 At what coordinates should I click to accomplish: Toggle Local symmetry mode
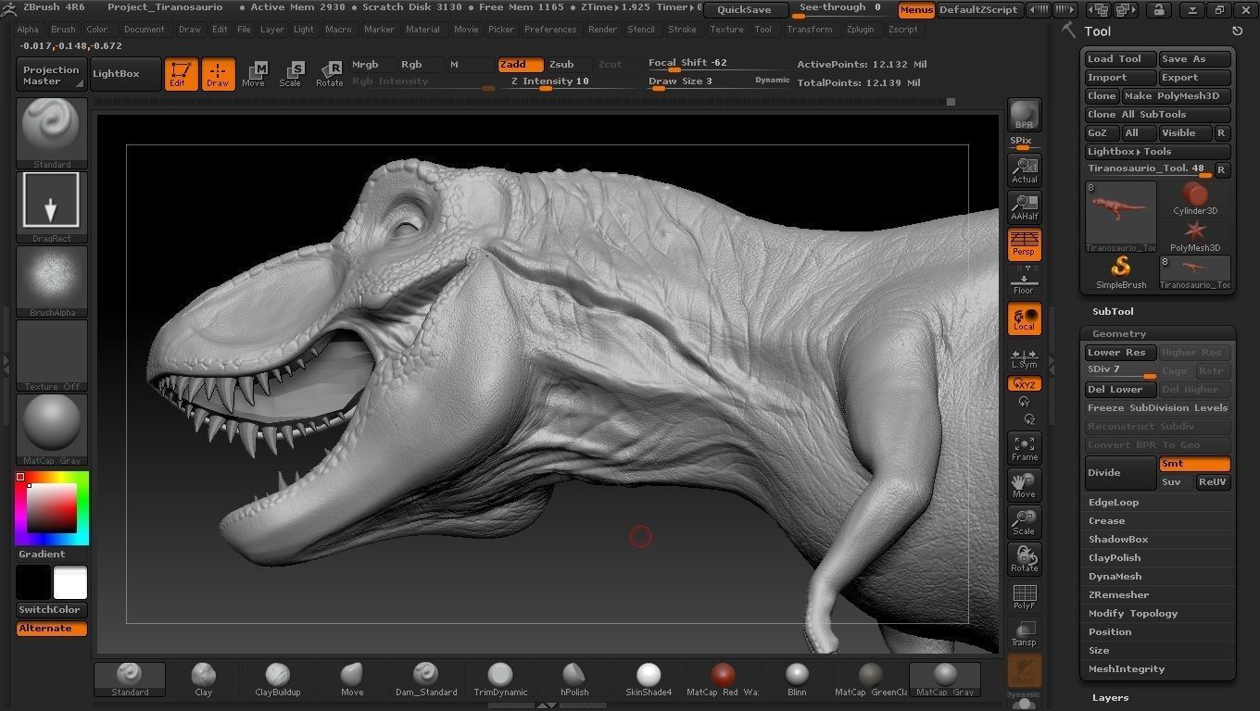(1024, 318)
